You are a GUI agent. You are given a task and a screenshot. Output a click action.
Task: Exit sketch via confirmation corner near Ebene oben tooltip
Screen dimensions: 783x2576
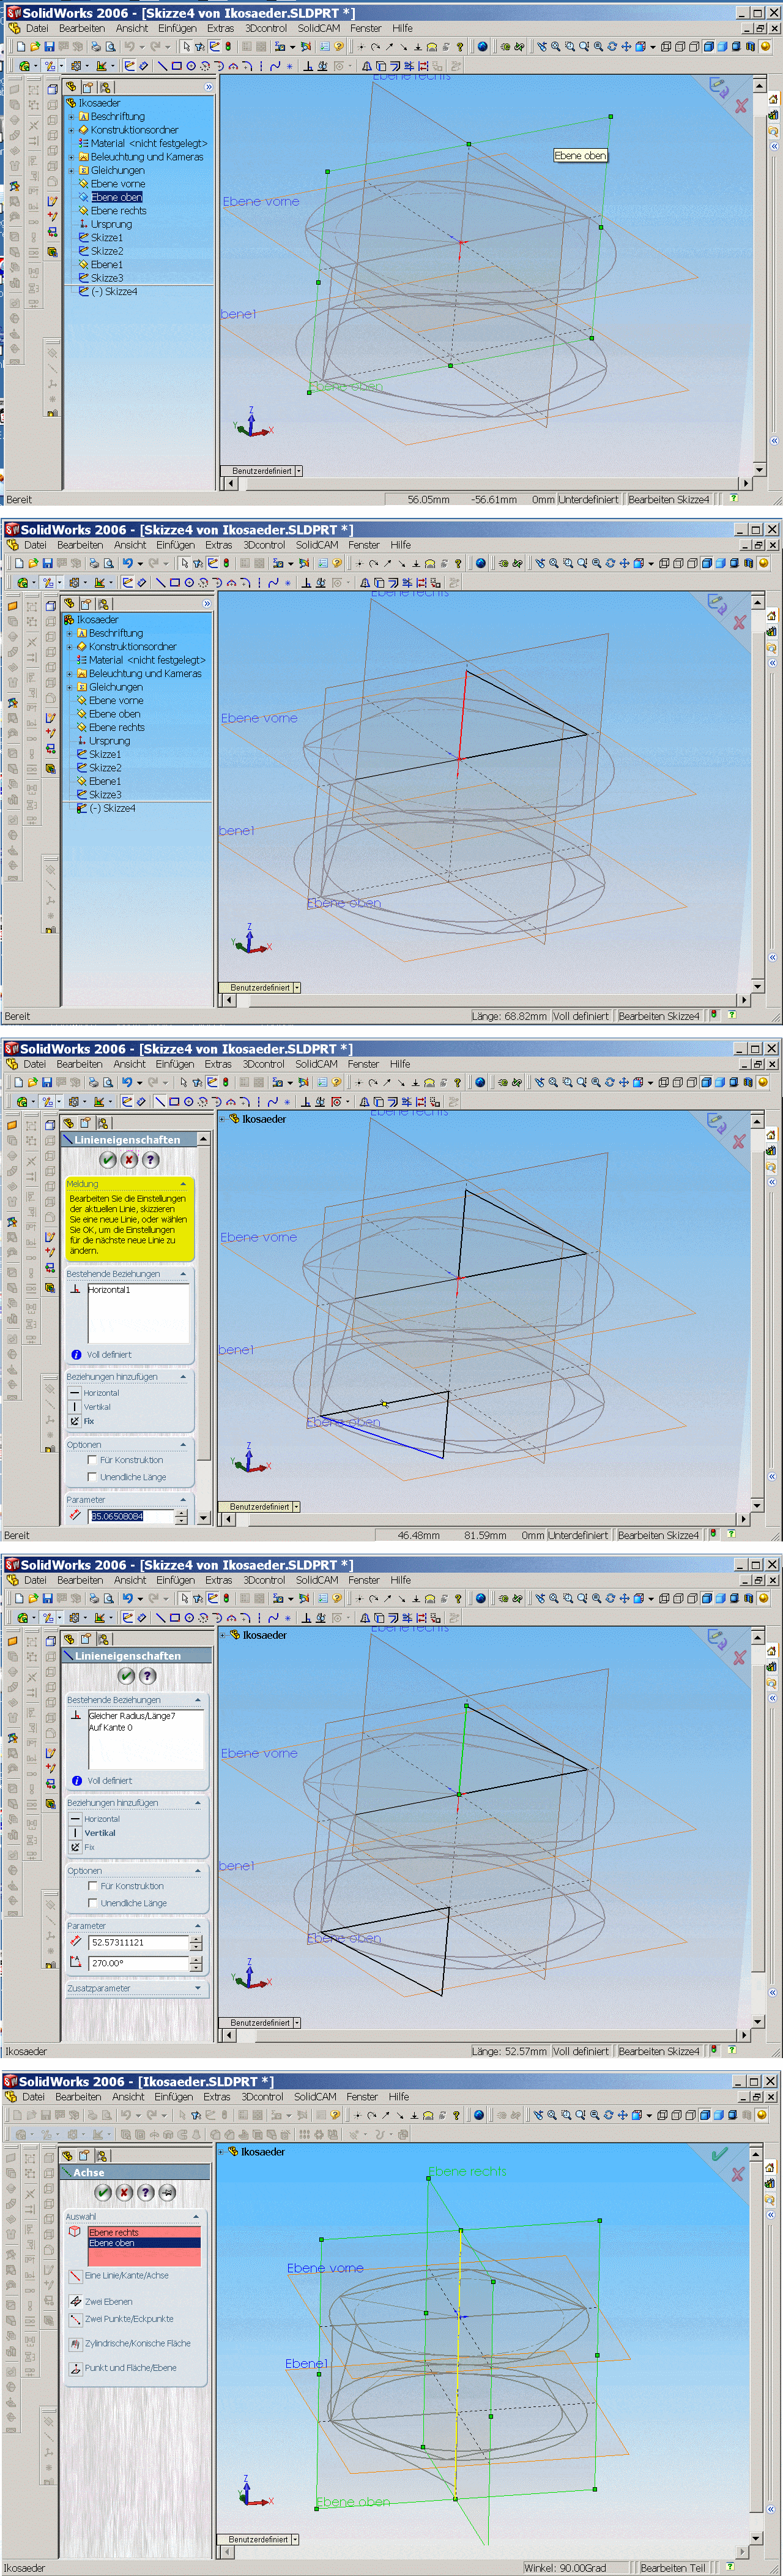(719, 87)
